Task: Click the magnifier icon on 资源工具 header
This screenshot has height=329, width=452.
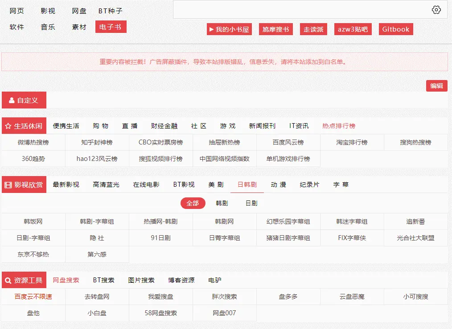Action: 7,280
